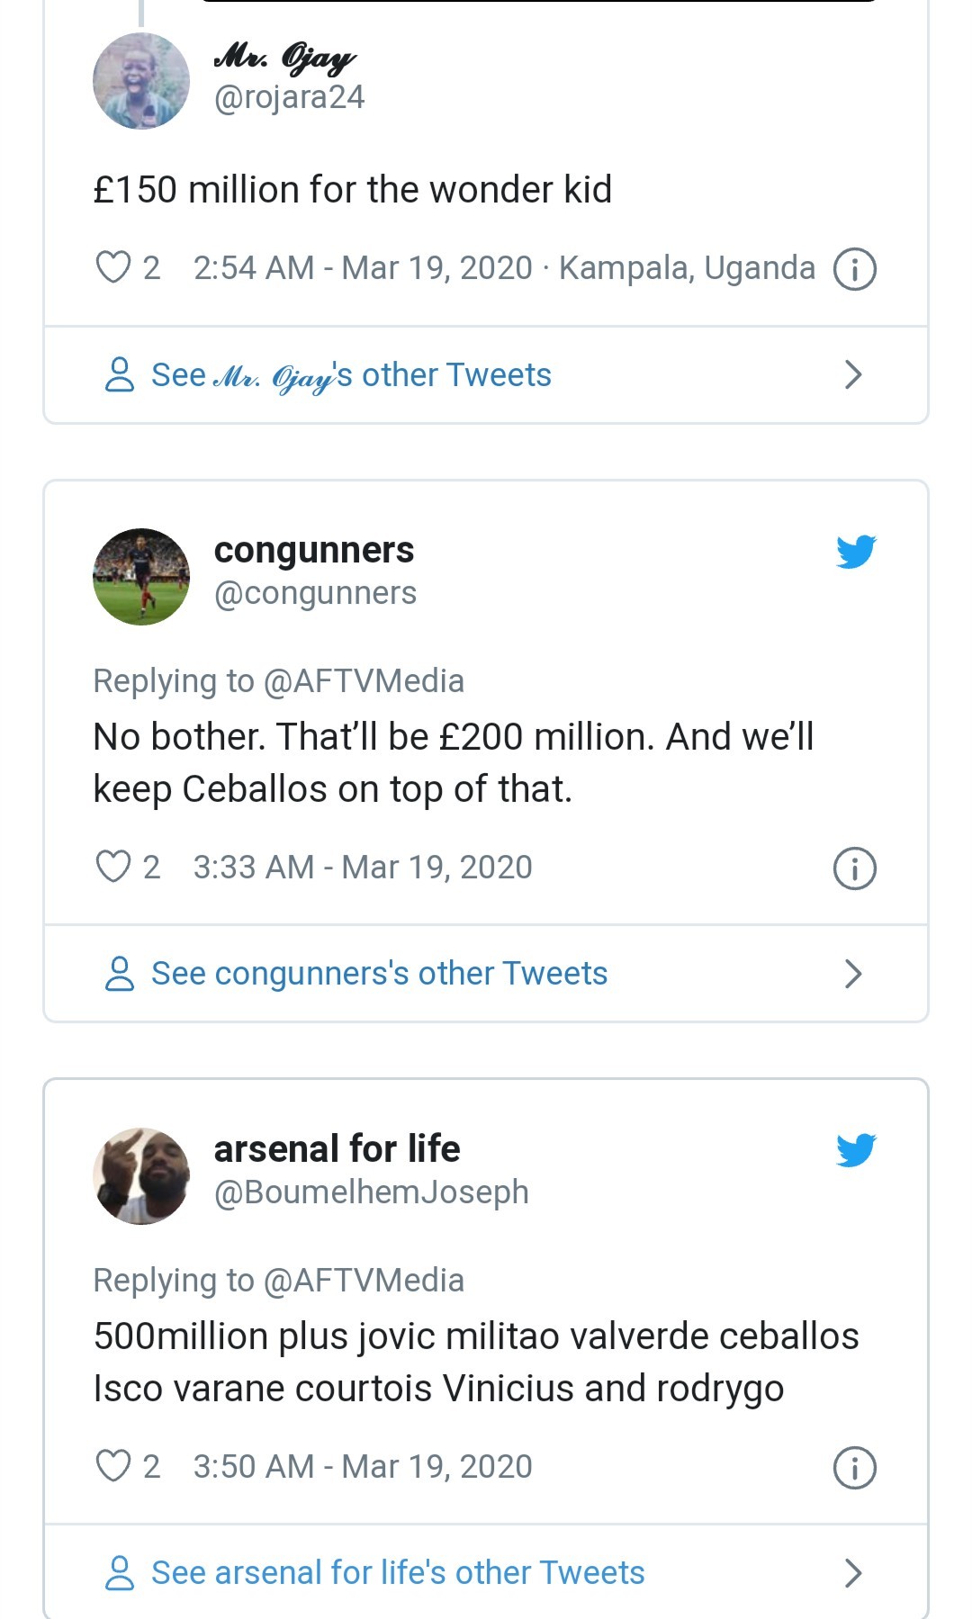Viewport: 972px width, 1619px height.
Task: Click the person icon beside See Mr. Ojay's other Tweets
Action: pos(118,374)
